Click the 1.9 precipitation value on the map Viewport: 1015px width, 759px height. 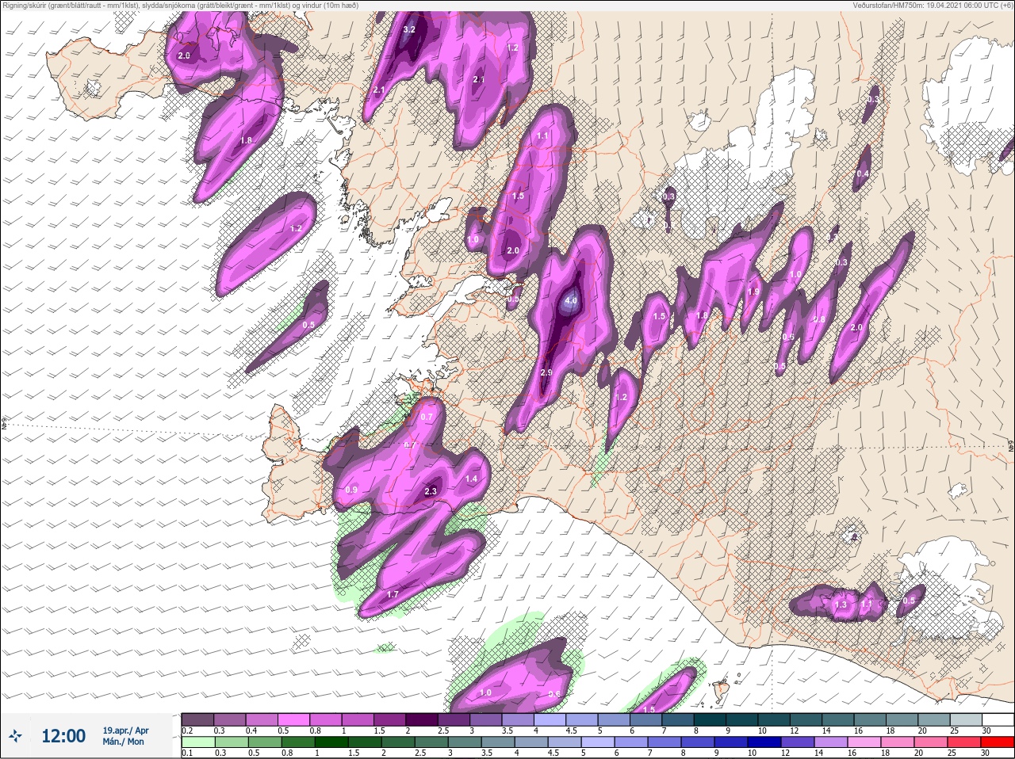753,292
